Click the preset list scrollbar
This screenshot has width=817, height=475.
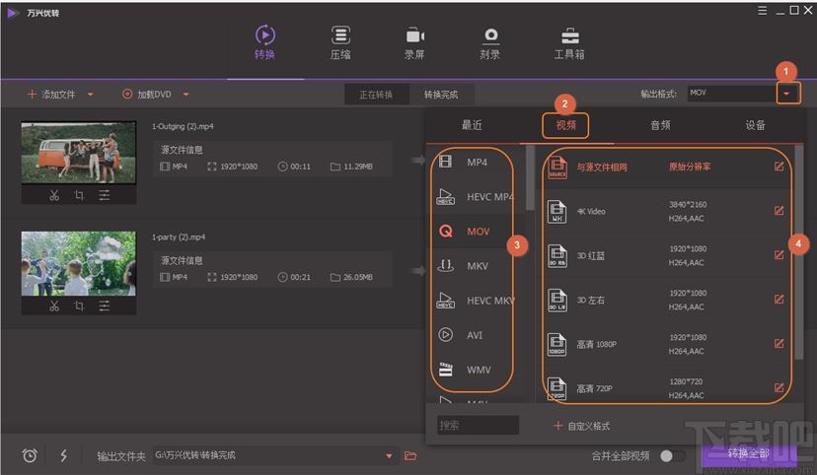pos(799,252)
